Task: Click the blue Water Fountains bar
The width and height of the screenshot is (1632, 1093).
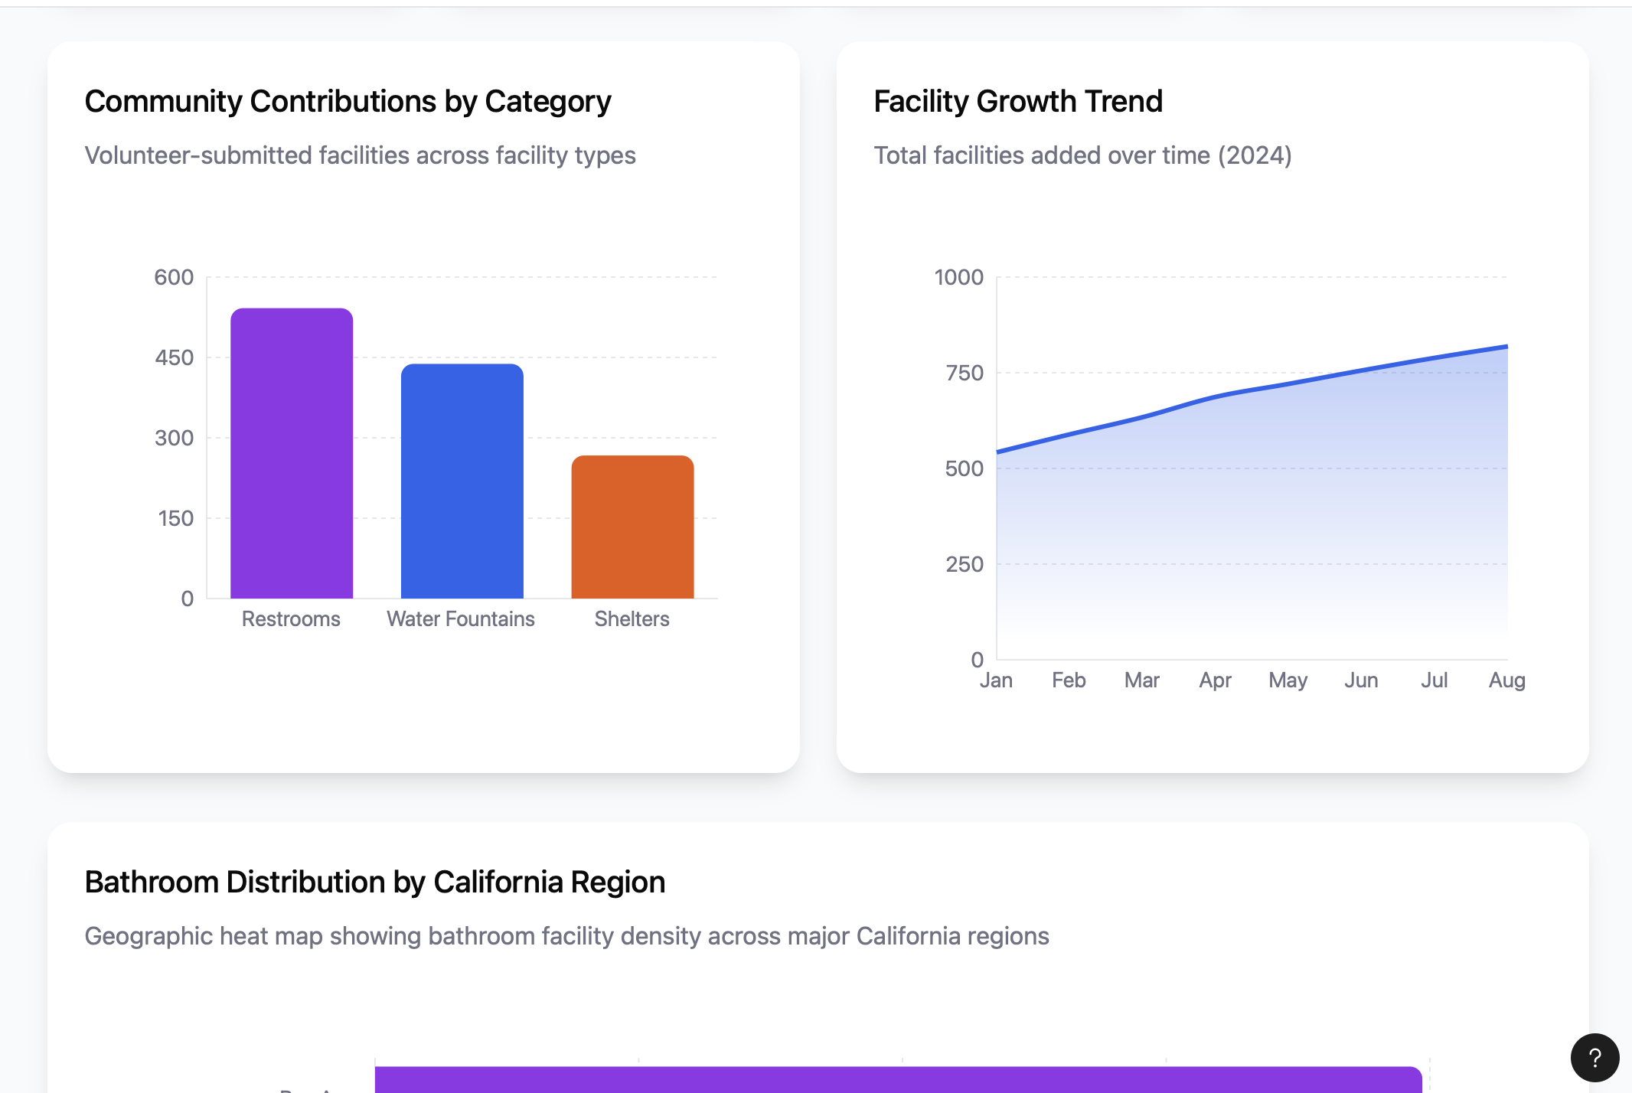Action: pos(462,481)
